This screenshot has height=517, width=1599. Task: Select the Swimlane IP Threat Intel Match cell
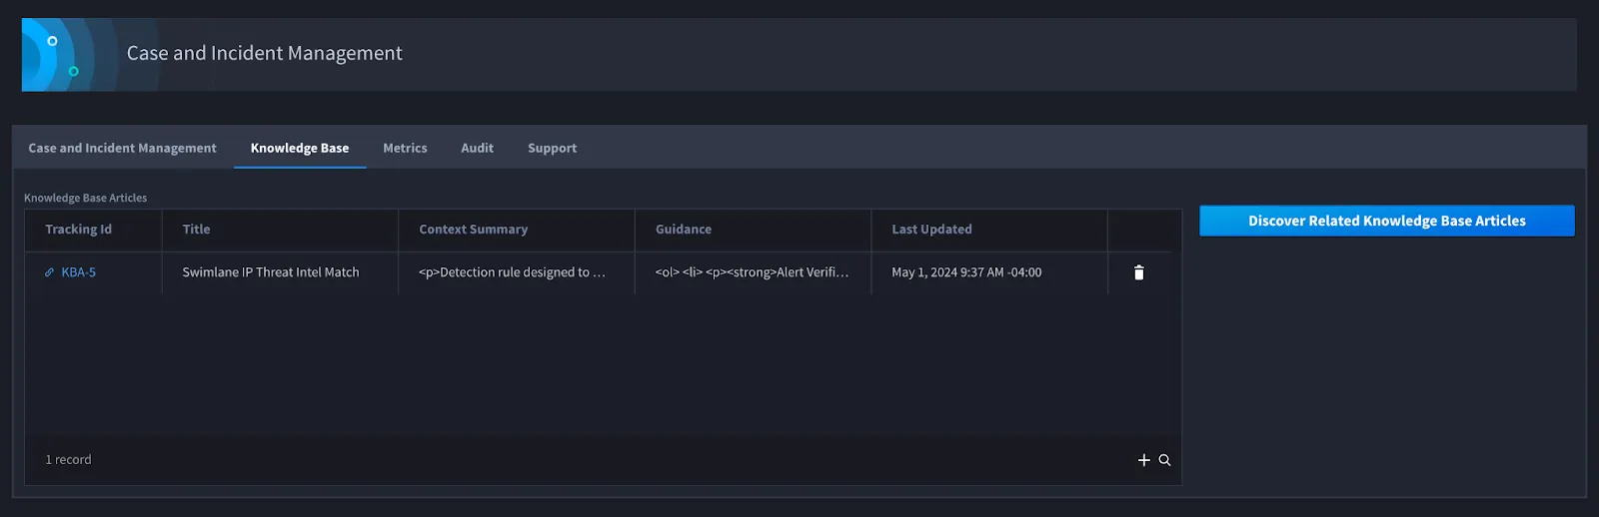(x=280, y=272)
